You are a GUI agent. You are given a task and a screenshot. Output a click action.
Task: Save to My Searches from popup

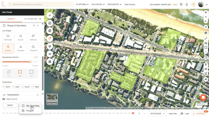click(x=30, y=106)
